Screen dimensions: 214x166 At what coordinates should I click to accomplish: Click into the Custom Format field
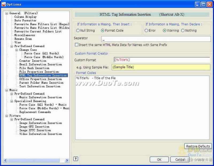click(162, 60)
